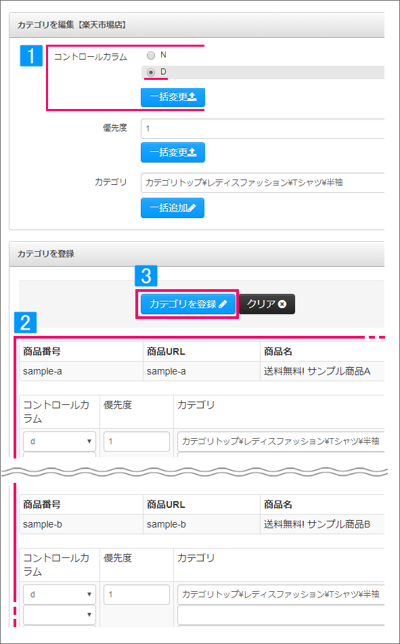Image resolution: width=400 pixels, height=644 pixels.
Task: Click upload icon on priority 一括変更 button
Action: (192, 152)
